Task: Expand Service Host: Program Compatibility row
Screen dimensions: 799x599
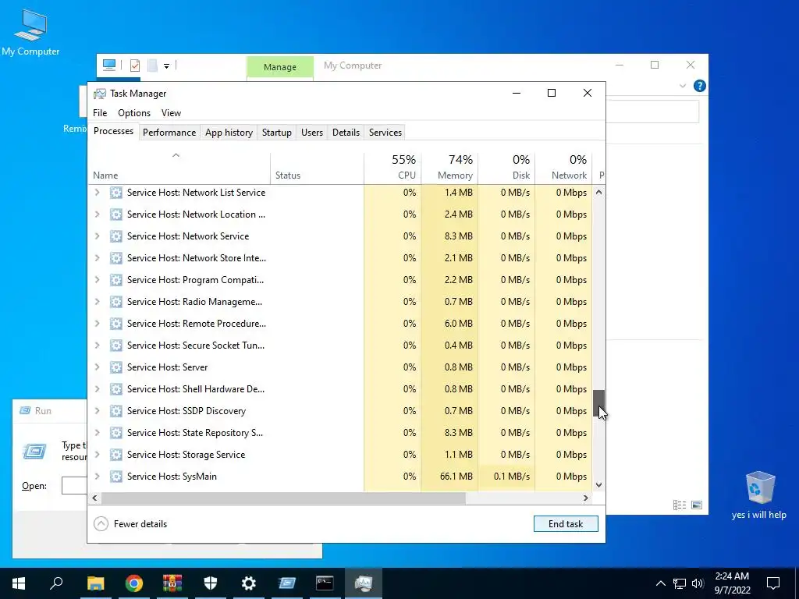Action: pyautogui.click(x=97, y=280)
